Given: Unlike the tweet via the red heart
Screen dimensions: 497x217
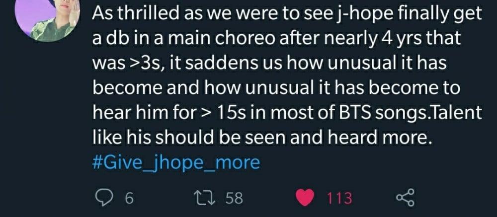Looking at the screenshot, I should [x=305, y=198].
